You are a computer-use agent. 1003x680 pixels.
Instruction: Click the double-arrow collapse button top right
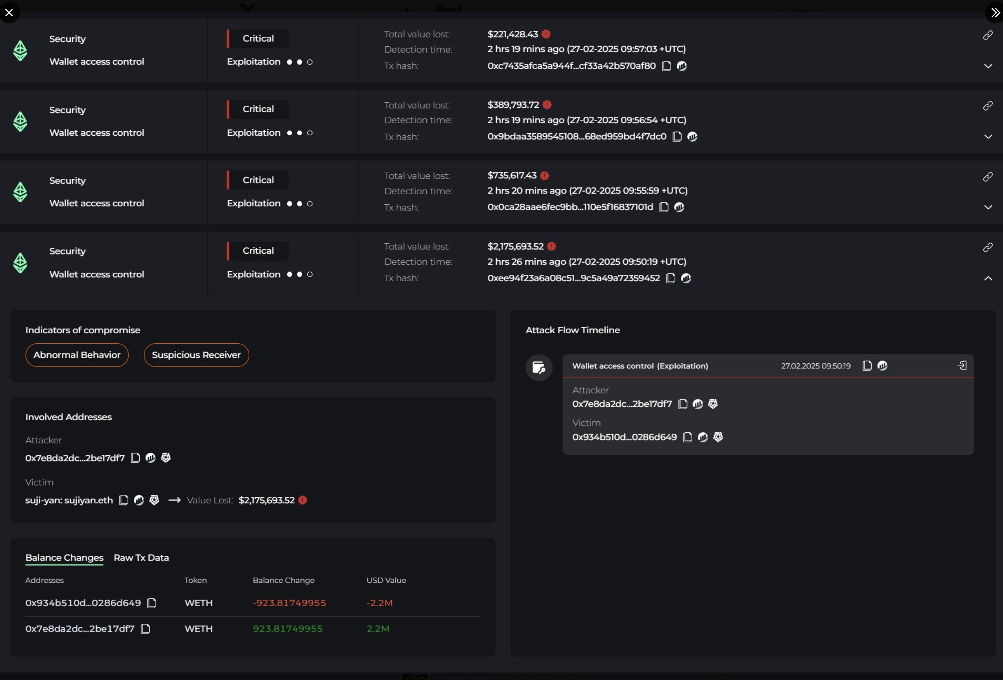coord(995,13)
